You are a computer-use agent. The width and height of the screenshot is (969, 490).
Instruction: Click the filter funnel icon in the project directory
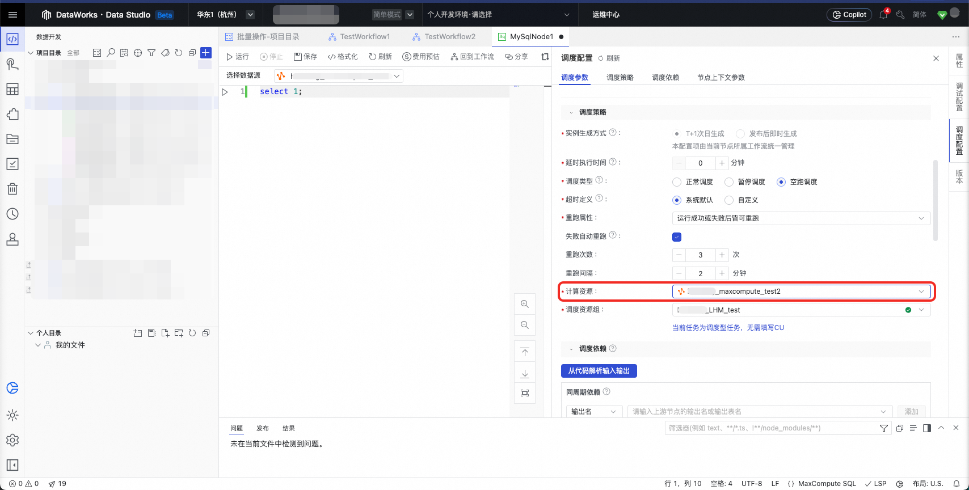(151, 53)
